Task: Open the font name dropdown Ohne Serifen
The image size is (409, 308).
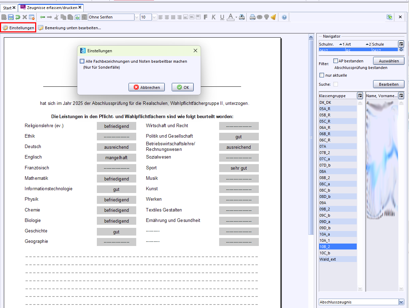Action: click(137, 17)
